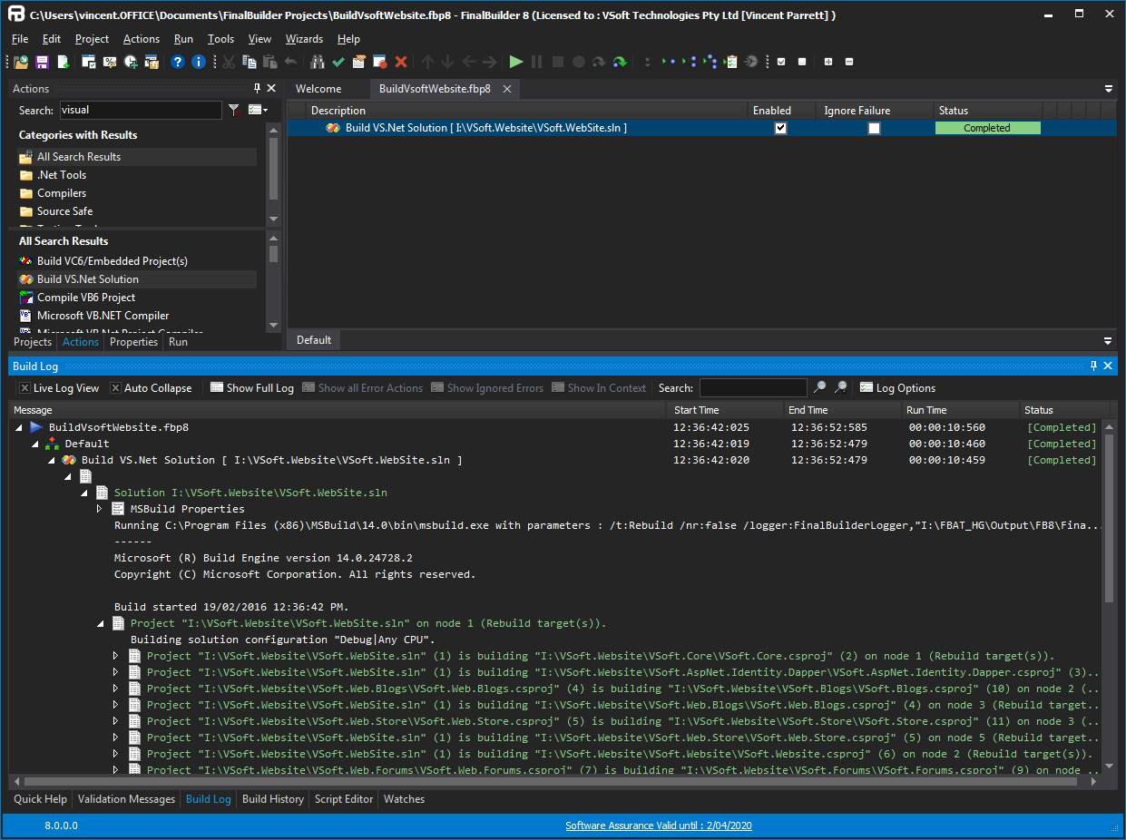Screen dimensions: 1126x840
Task: Collapse the BuildVsoftWebsite.fbp8 root log node
Action: tap(20, 427)
